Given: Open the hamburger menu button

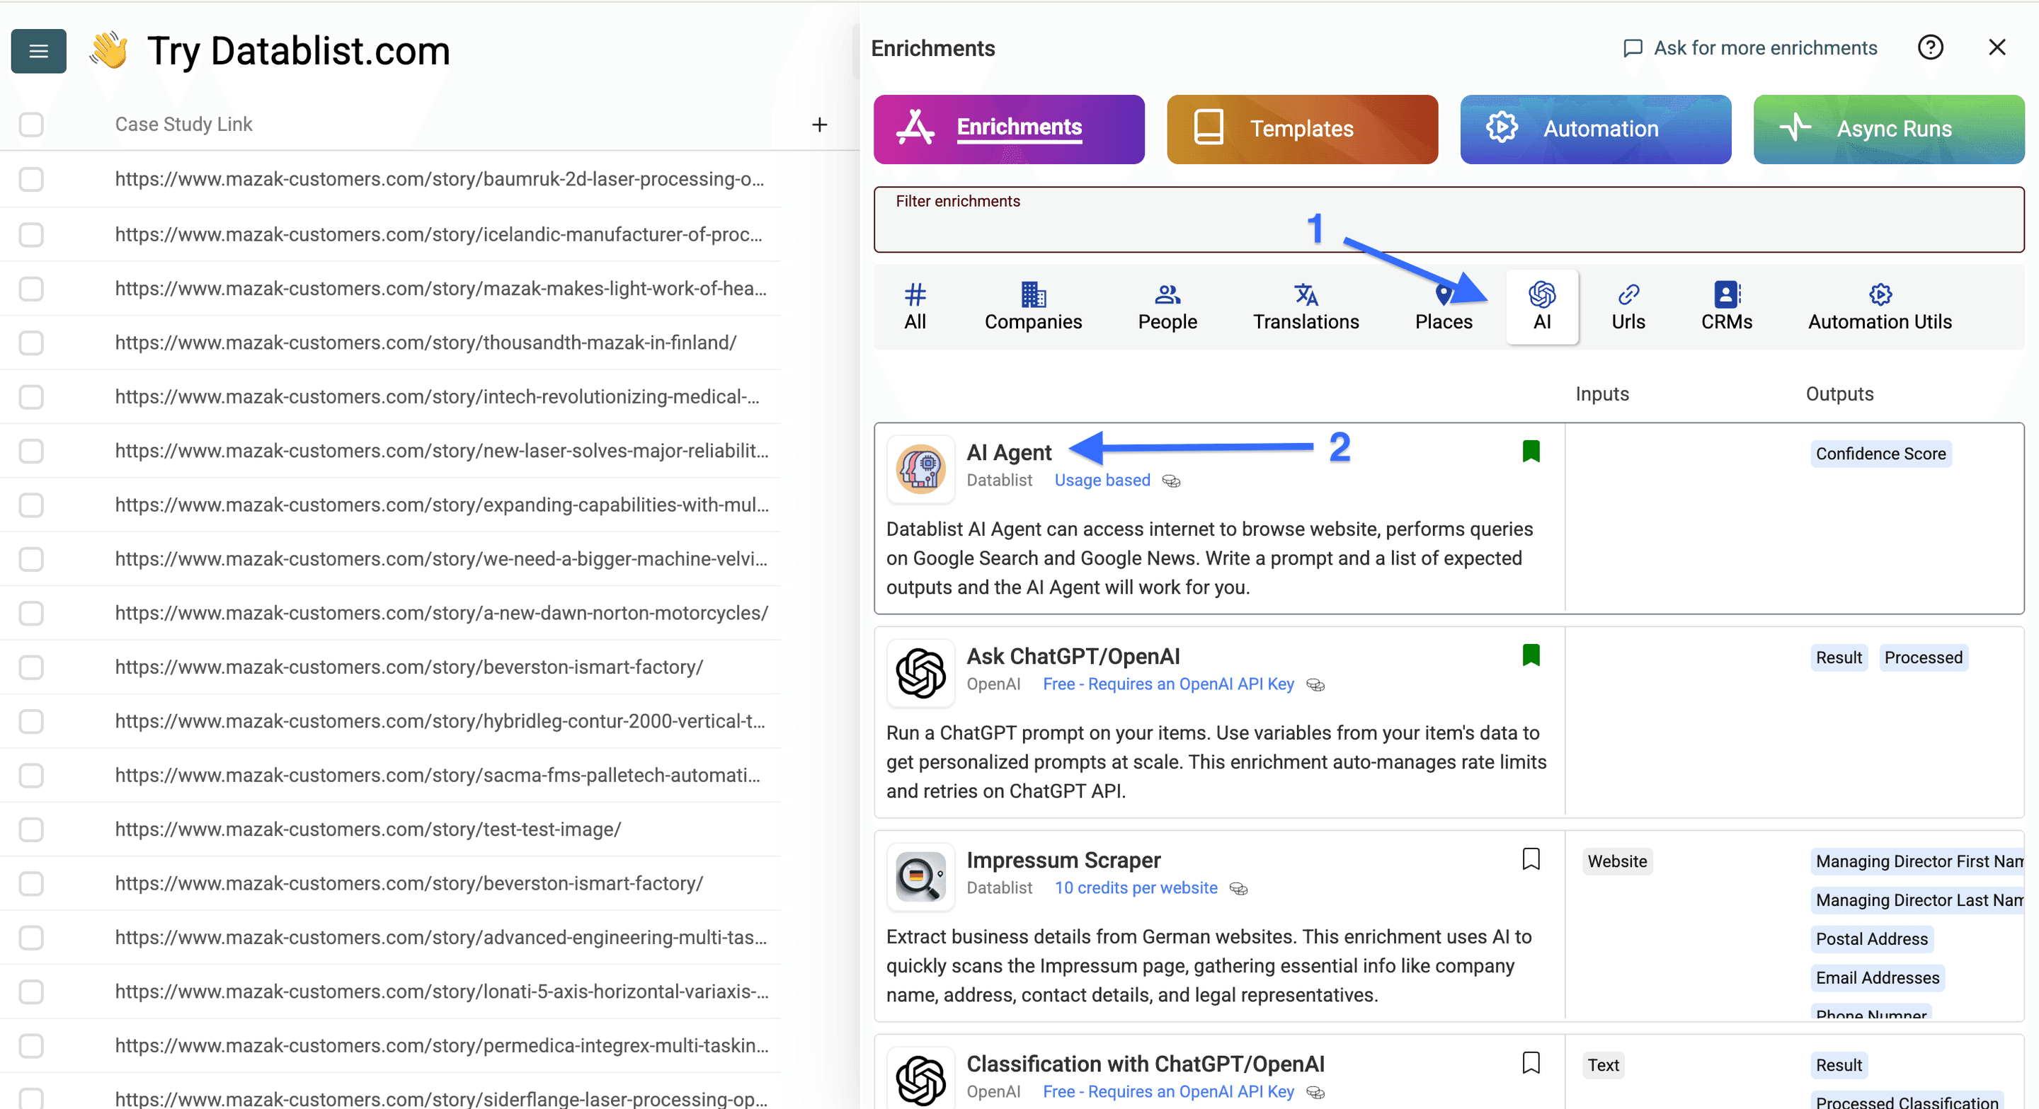Looking at the screenshot, I should (x=38, y=52).
